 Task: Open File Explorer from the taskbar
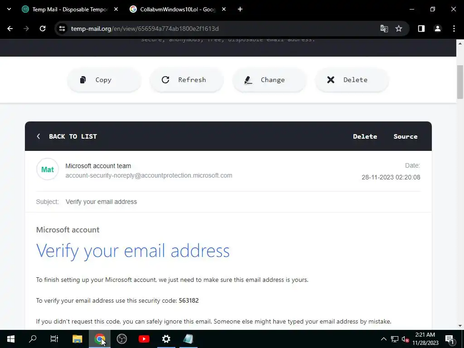click(77, 339)
